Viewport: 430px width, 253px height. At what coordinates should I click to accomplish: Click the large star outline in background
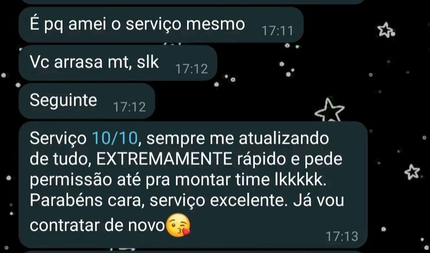click(x=329, y=110)
